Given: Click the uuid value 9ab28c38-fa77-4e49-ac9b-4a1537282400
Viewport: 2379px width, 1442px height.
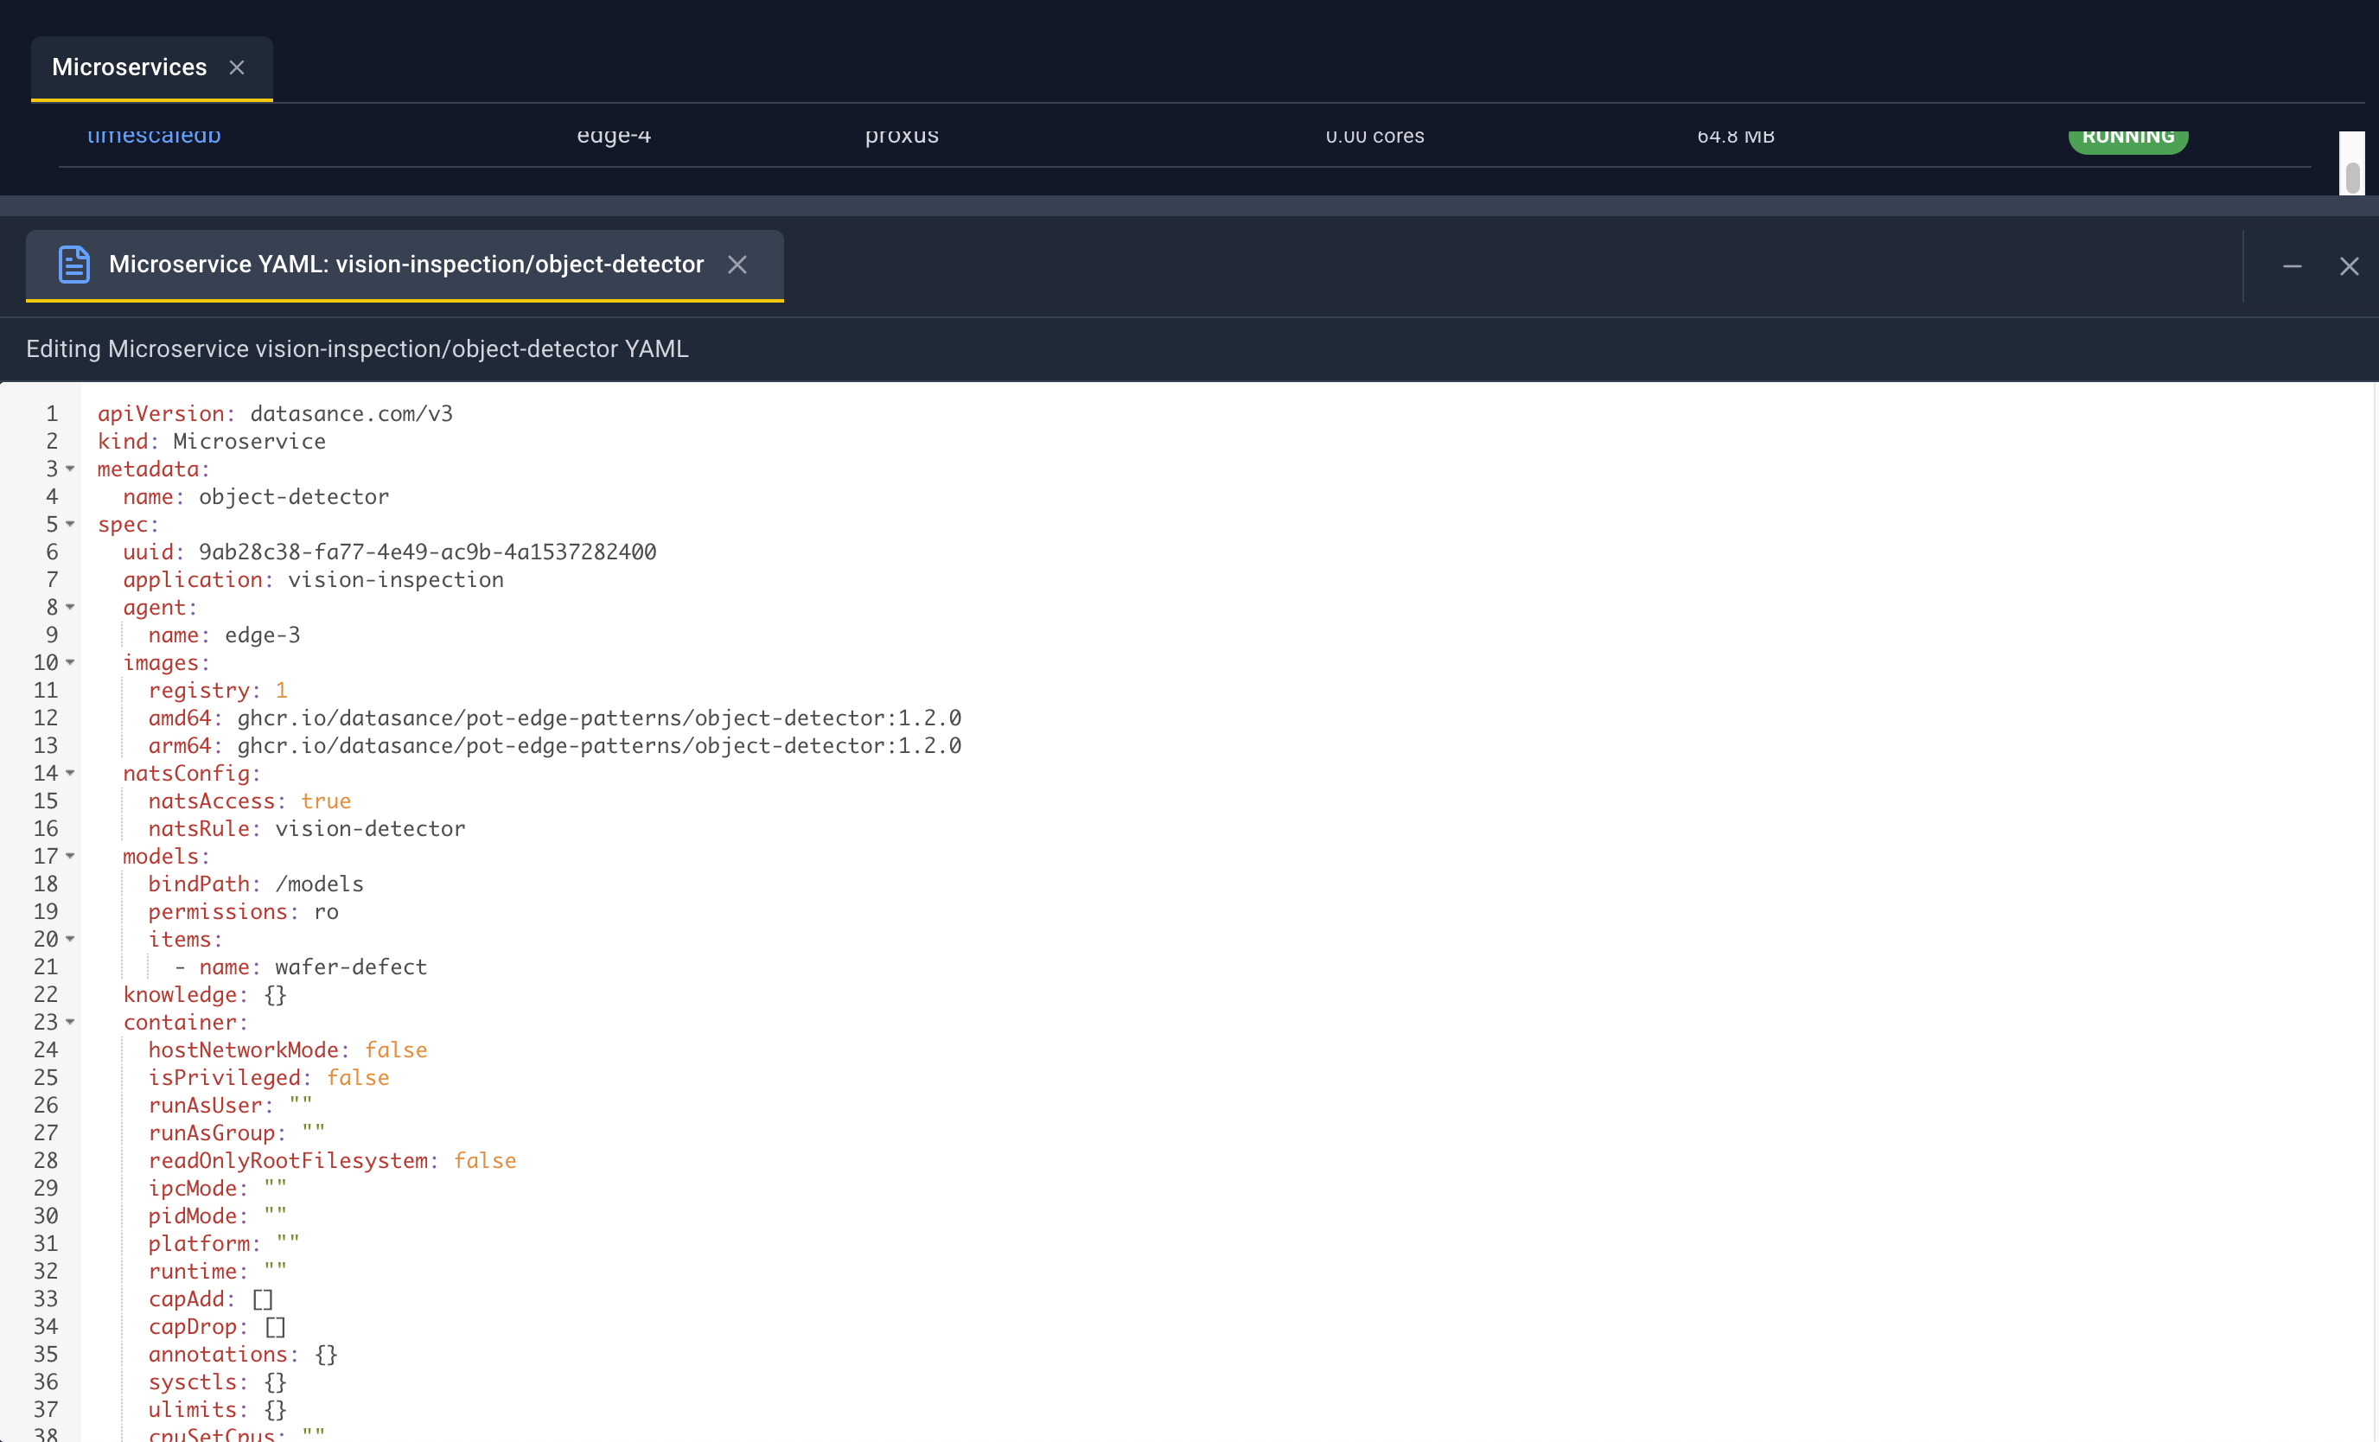Looking at the screenshot, I should pyautogui.click(x=428, y=552).
